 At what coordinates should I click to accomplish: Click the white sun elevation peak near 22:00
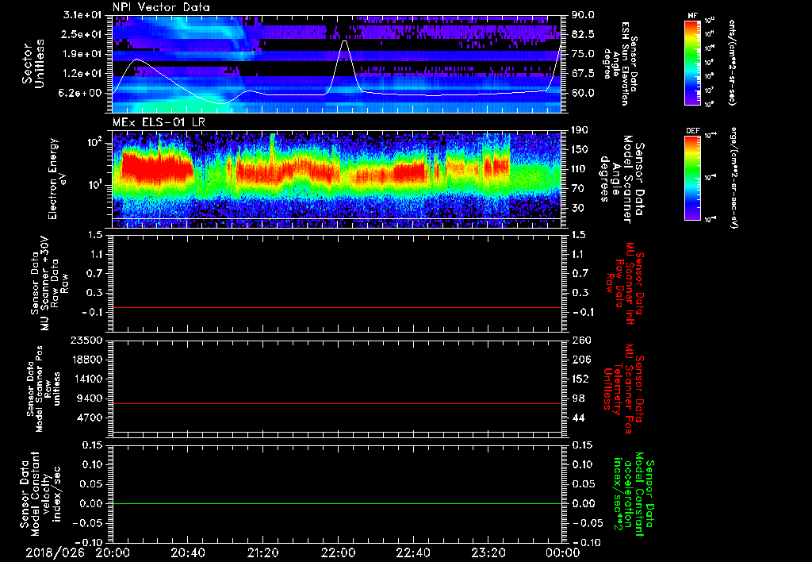pos(345,41)
